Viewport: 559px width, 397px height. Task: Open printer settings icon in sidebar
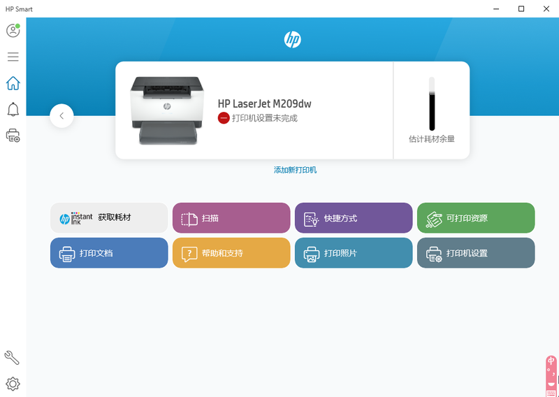(13, 136)
